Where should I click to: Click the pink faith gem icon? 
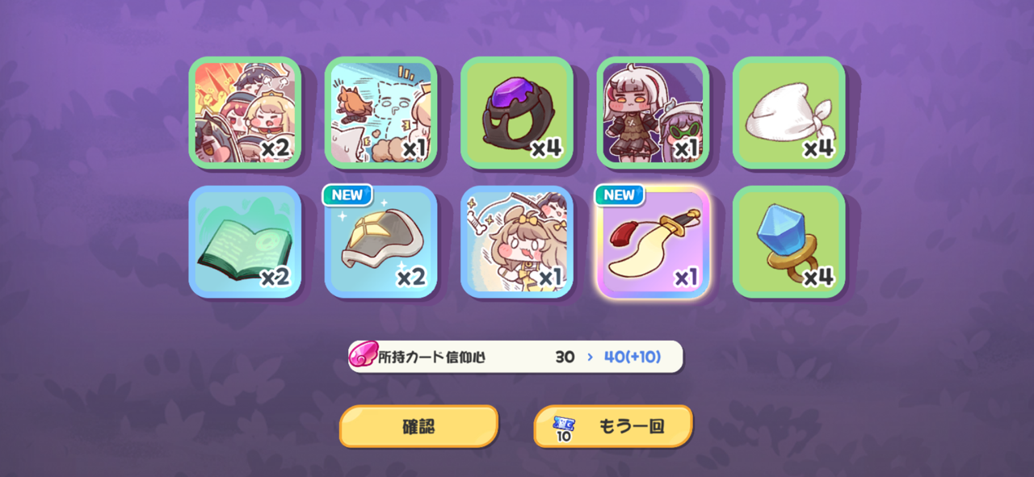click(x=364, y=354)
